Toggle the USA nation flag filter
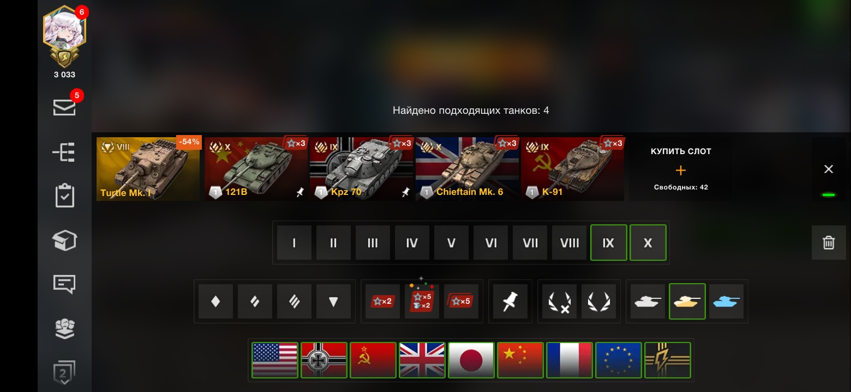 tap(275, 360)
